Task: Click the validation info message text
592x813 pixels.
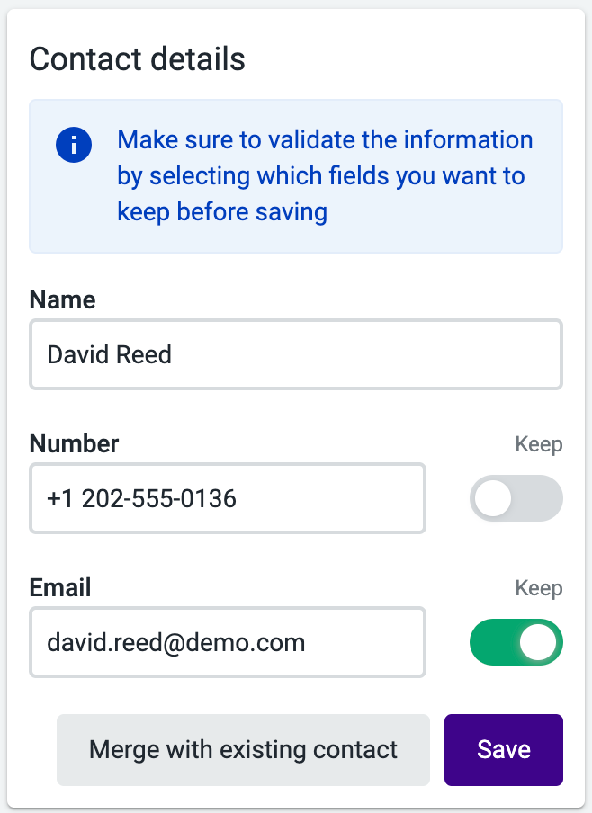Action: tap(326, 175)
